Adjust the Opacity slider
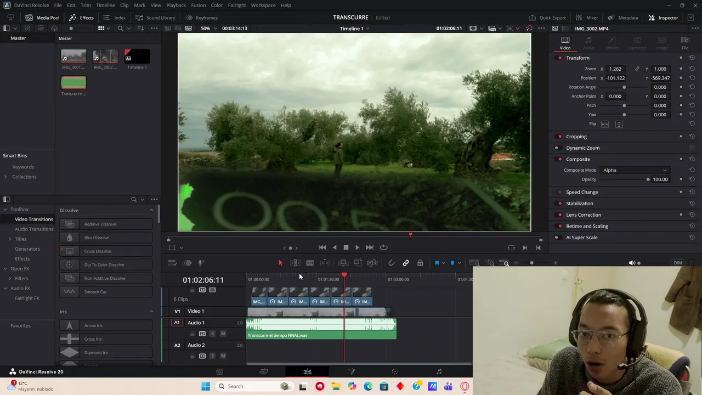This screenshot has width=702, height=395. [x=648, y=179]
